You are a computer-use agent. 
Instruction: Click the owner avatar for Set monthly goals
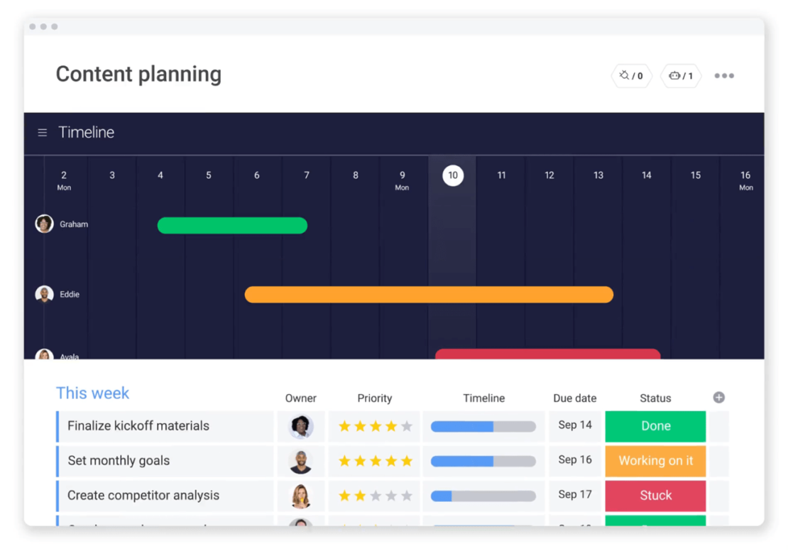[301, 461]
